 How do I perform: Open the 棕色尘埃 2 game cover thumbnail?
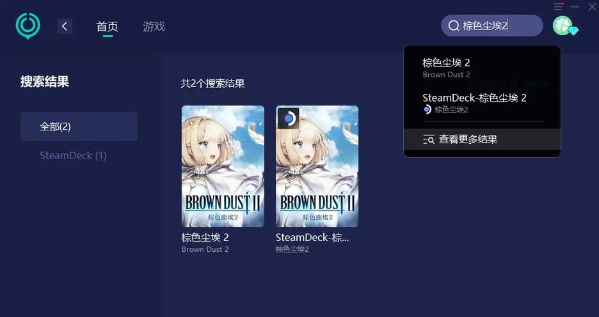point(223,166)
